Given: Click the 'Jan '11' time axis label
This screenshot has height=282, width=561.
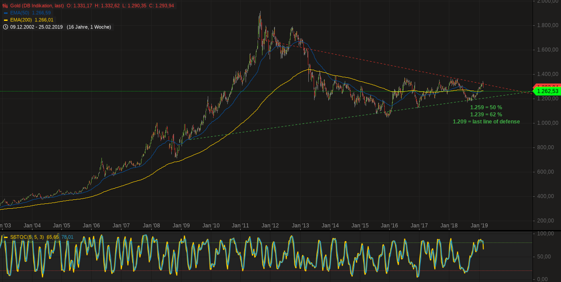Looking at the screenshot, I should click(x=241, y=226).
